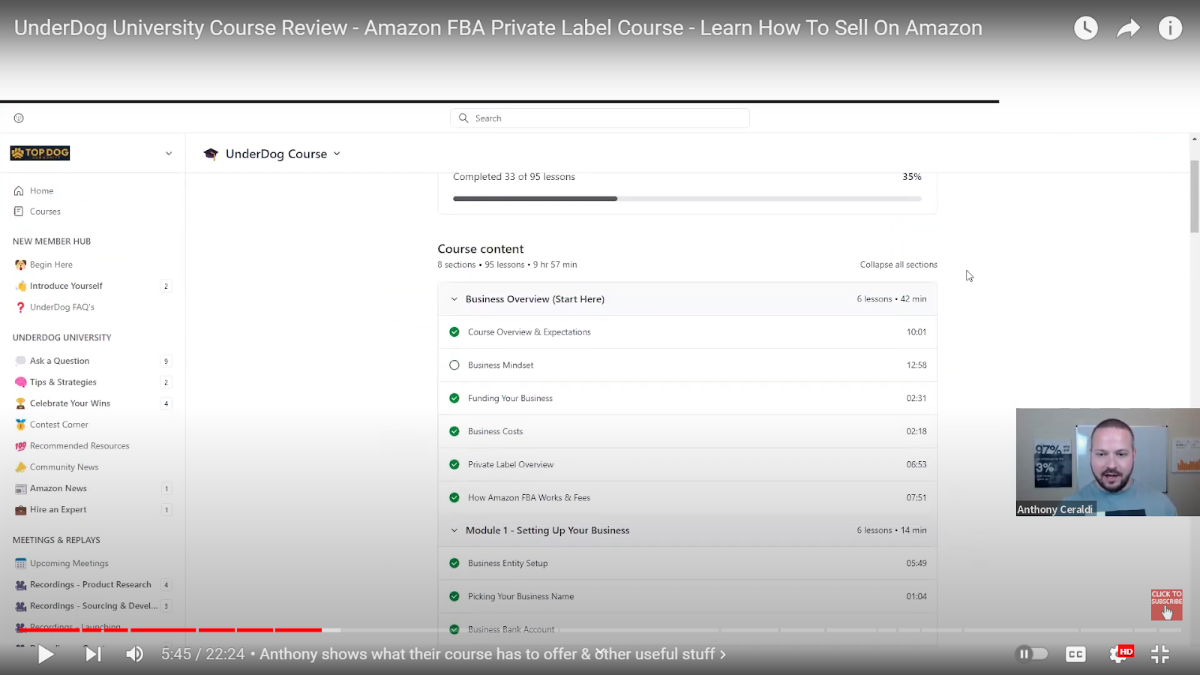The height and width of the screenshot is (675, 1200).
Task: Click Collapse all sections
Action: click(898, 265)
